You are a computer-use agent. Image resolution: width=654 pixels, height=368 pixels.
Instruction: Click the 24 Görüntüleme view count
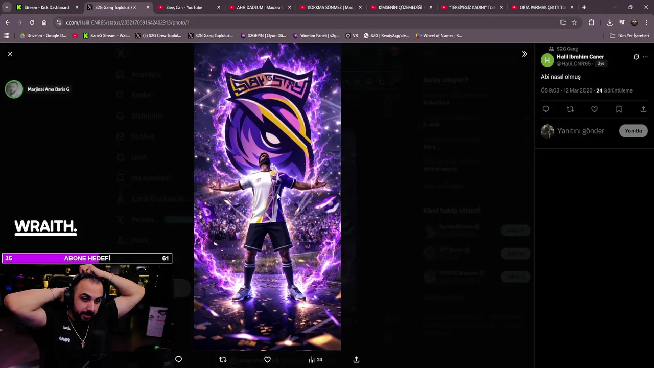tap(614, 90)
